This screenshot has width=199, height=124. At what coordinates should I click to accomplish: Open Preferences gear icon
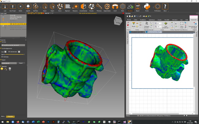158,6
